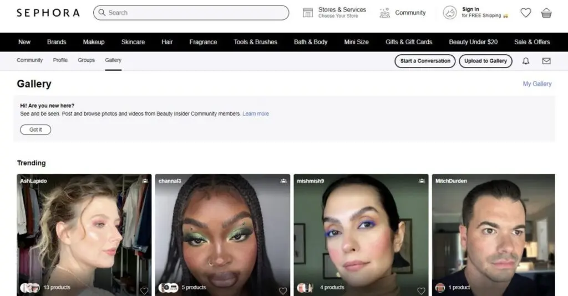Dismiss the banner with Got it
Viewport: 568px width, 296px height.
point(35,130)
